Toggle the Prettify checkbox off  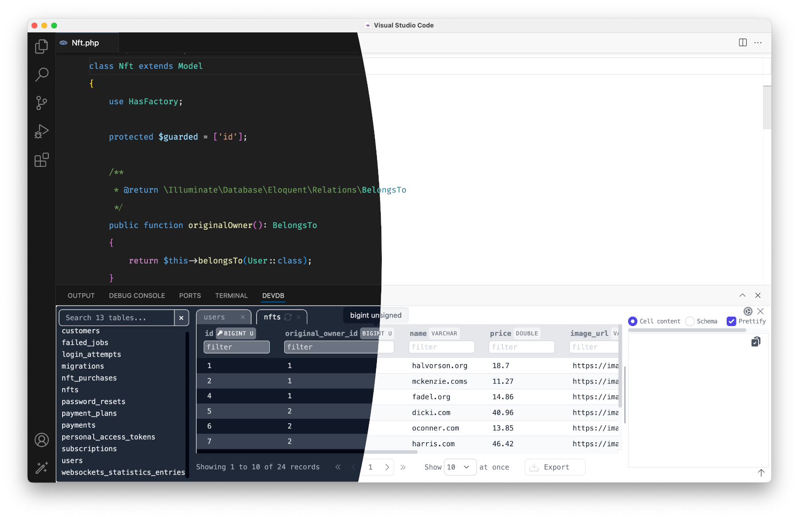click(x=732, y=321)
